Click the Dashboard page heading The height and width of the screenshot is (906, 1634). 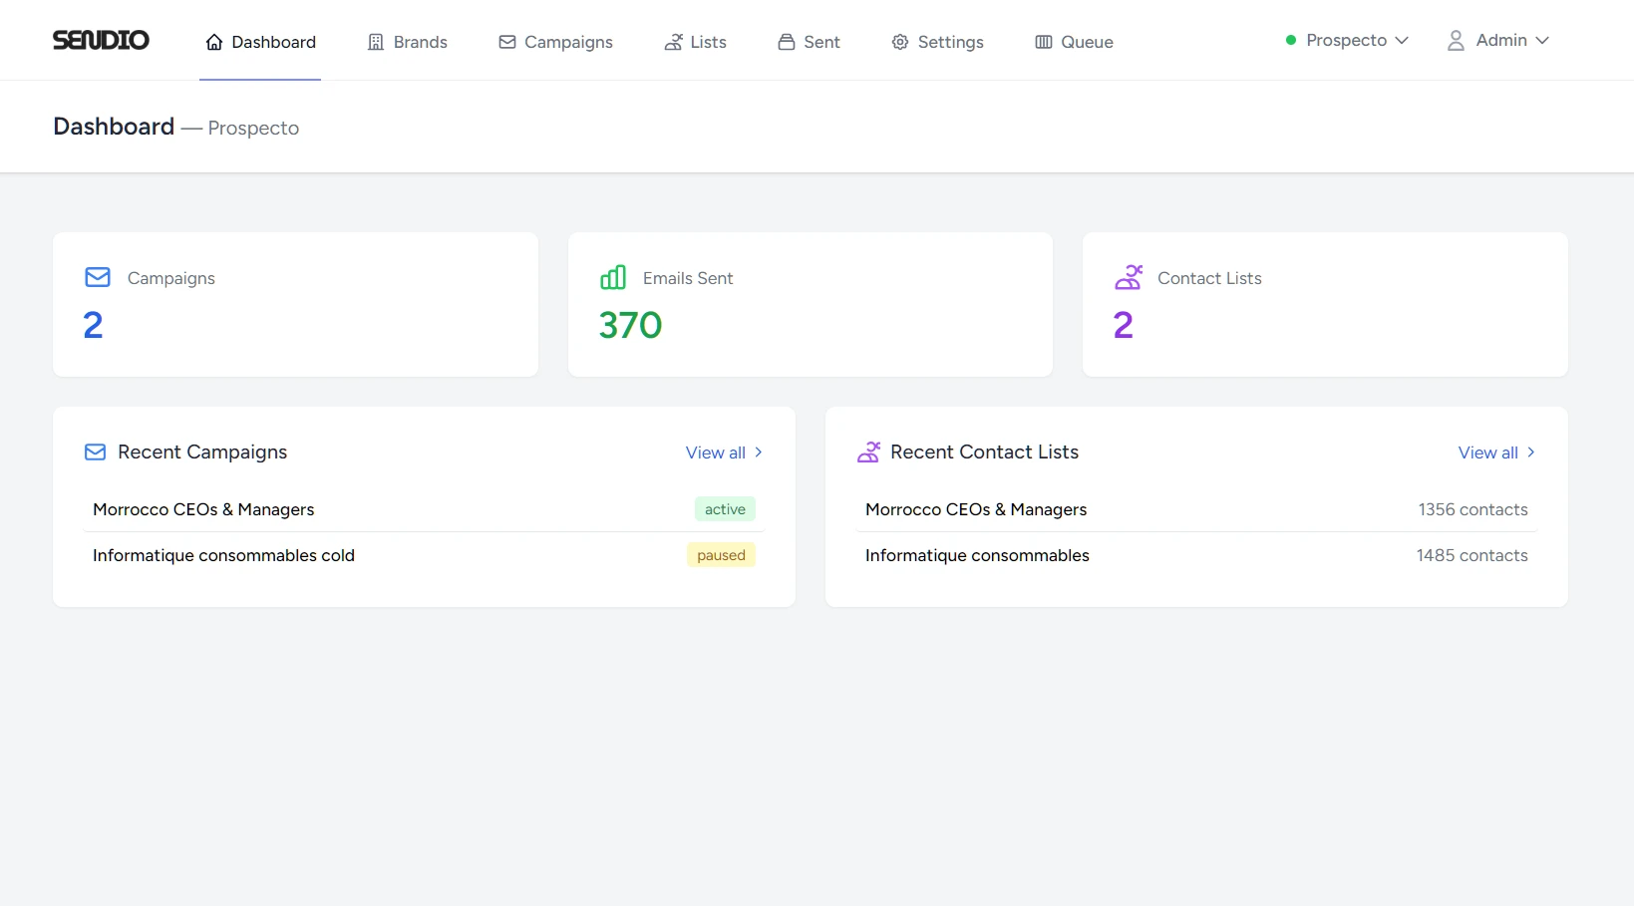(x=114, y=127)
